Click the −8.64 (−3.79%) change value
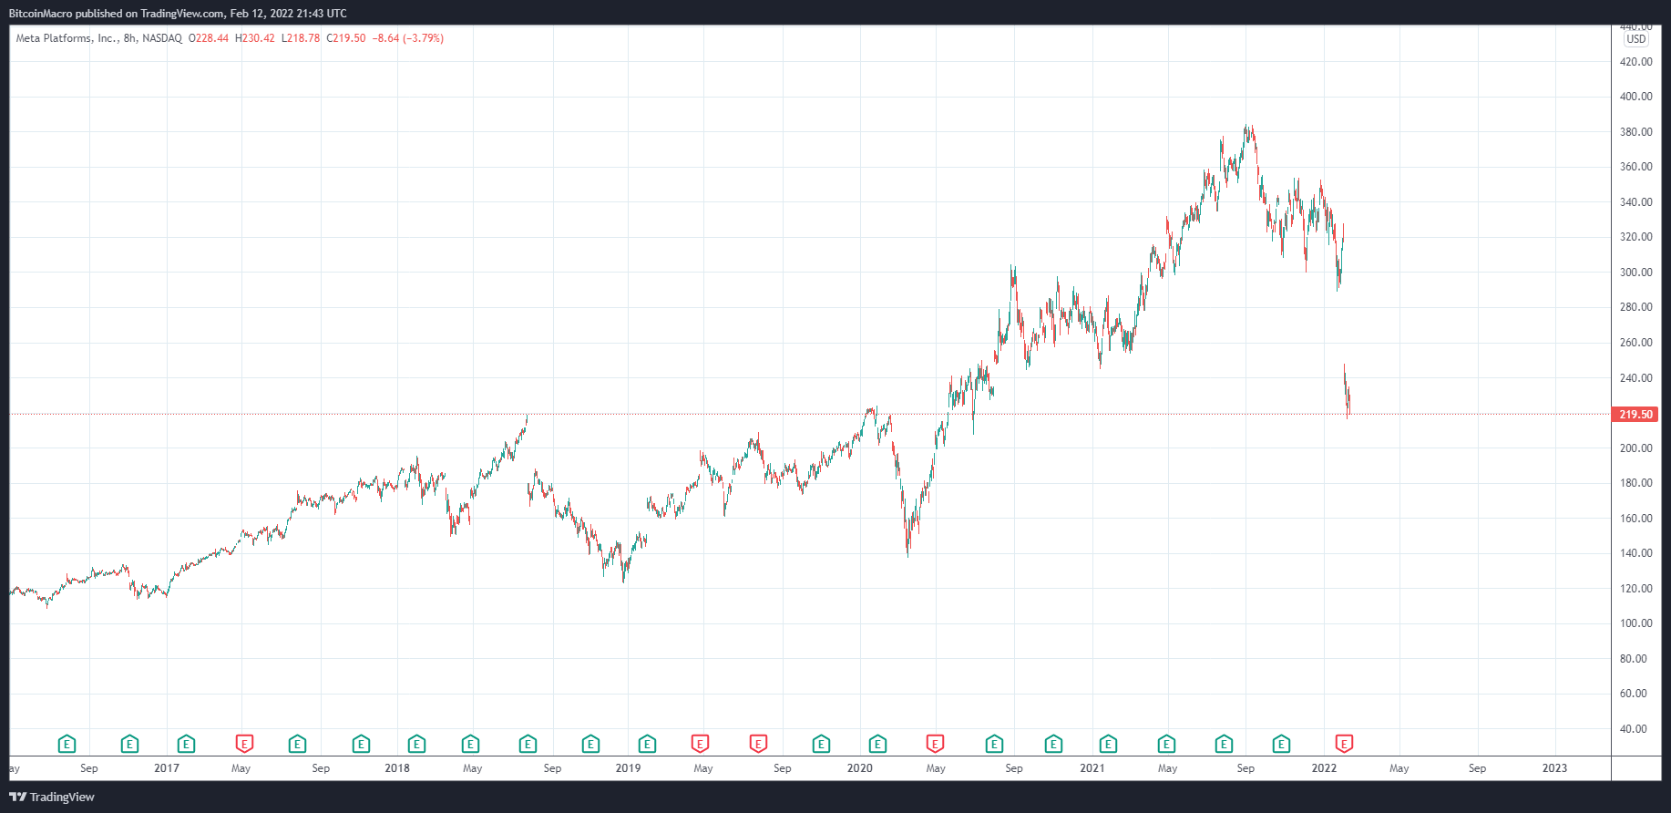The height and width of the screenshot is (813, 1671). click(408, 38)
